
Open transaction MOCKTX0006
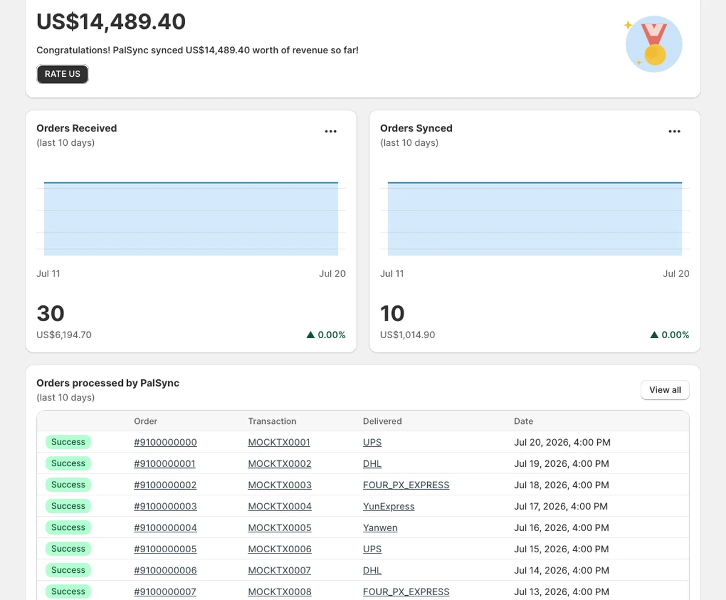pyautogui.click(x=280, y=549)
